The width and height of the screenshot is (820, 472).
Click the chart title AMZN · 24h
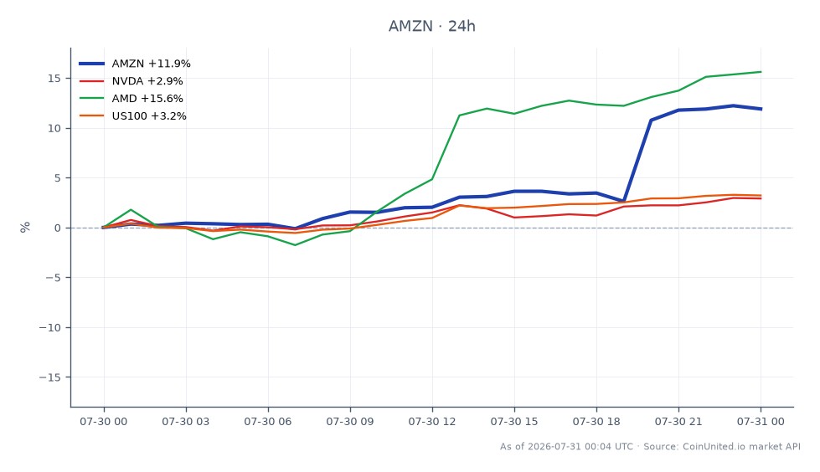coord(432,26)
